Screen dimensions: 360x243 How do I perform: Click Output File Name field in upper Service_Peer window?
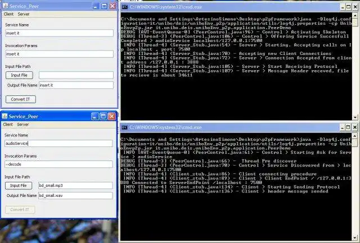point(76,85)
